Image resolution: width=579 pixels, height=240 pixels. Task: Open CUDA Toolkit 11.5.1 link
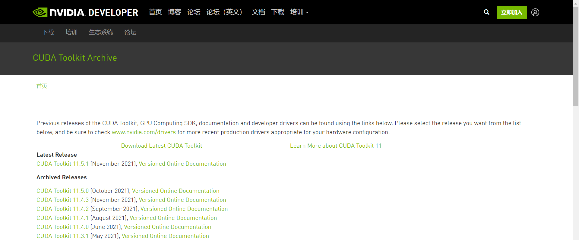(62, 164)
